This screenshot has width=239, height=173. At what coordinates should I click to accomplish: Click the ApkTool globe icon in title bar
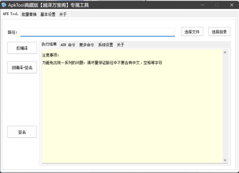[x=4, y=5]
